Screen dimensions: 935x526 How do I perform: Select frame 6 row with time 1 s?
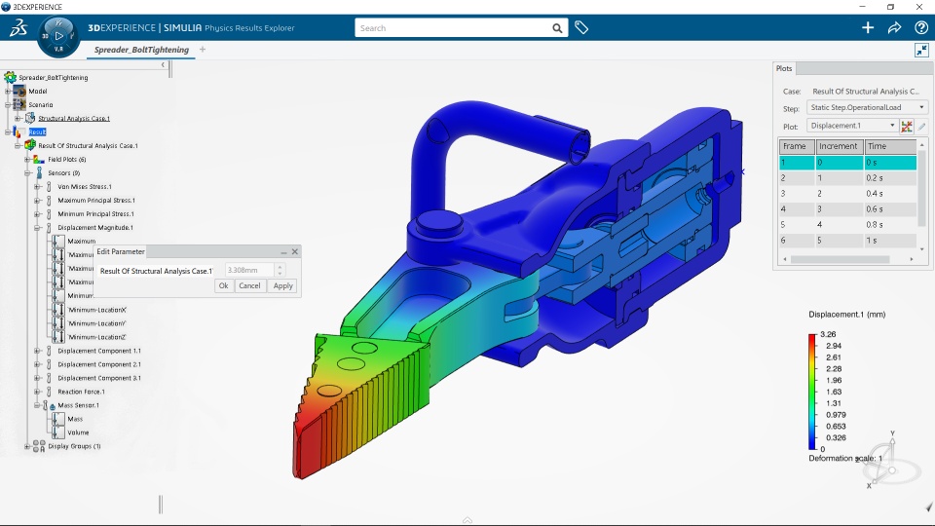[x=847, y=240]
